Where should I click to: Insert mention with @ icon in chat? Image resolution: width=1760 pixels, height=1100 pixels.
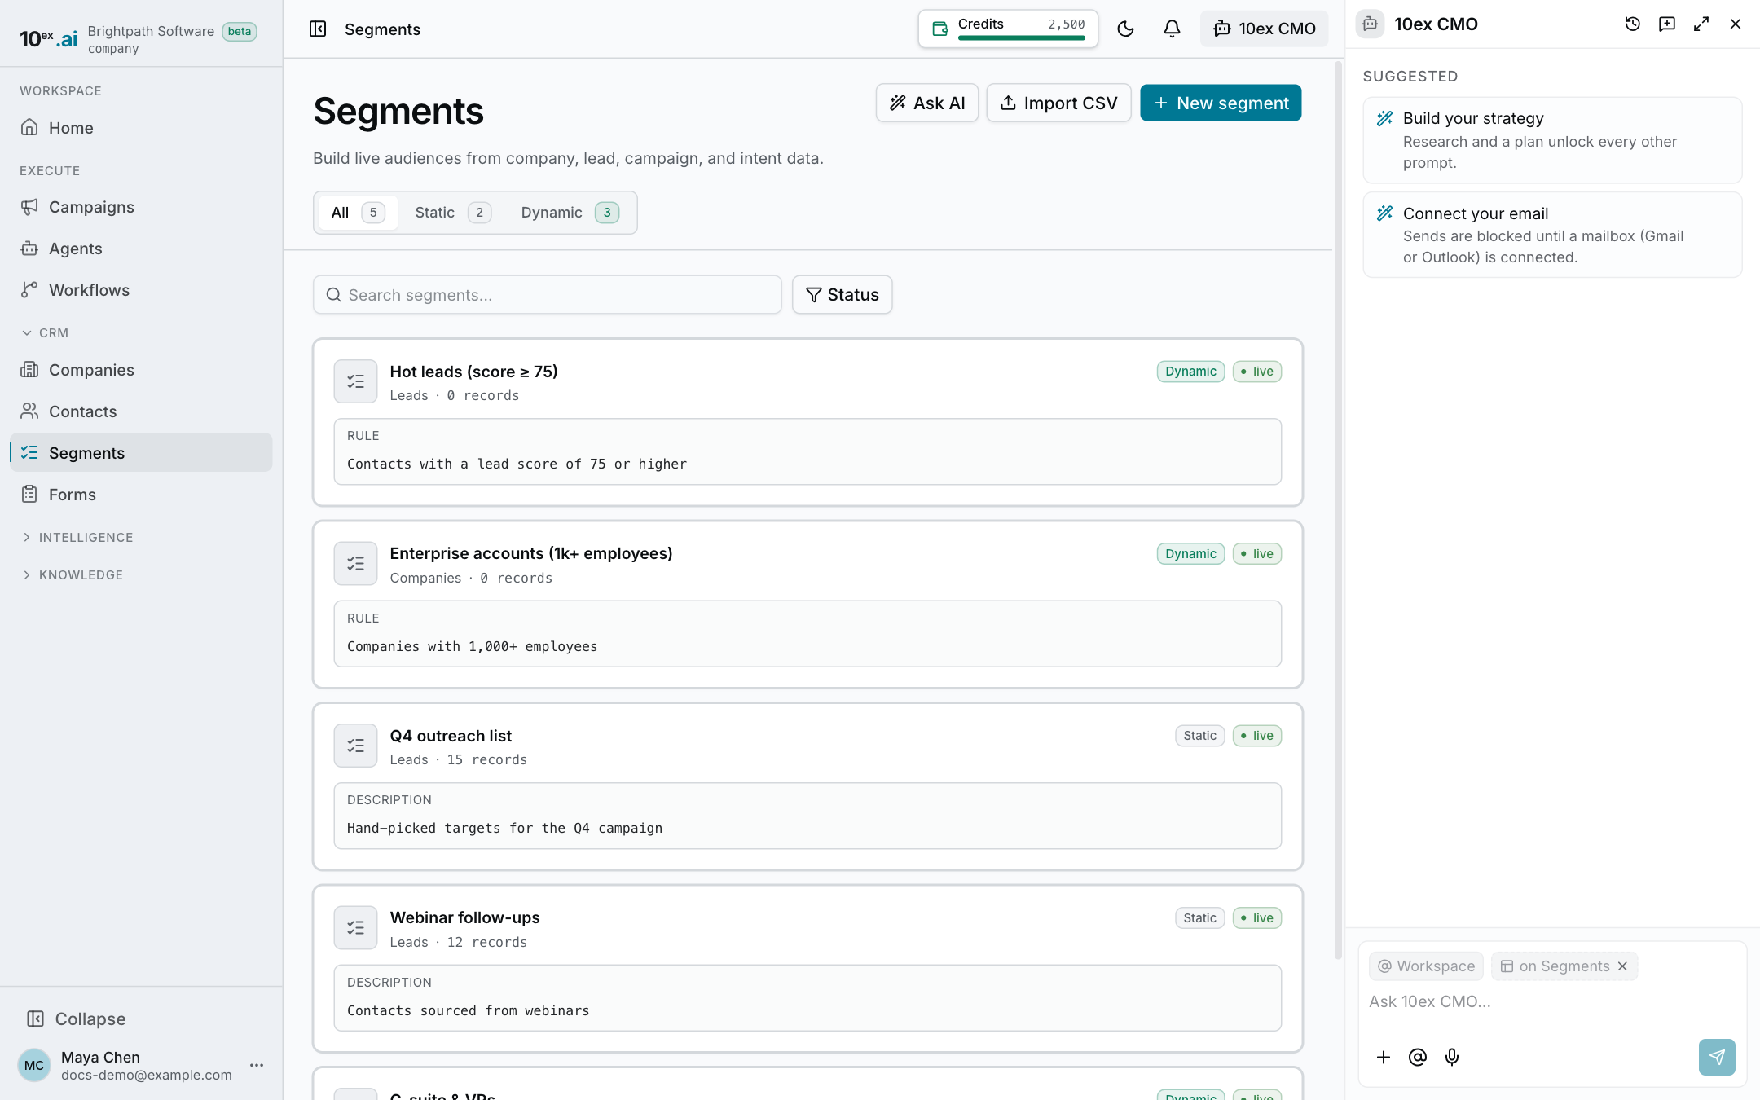coord(1418,1058)
